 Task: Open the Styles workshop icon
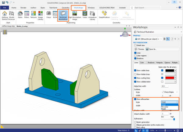click(20, 15)
